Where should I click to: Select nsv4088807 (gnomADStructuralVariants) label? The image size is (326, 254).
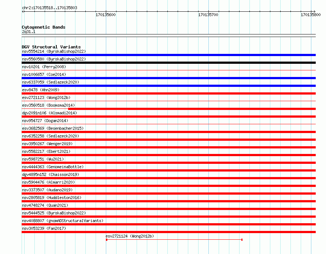tap(63, 221)
